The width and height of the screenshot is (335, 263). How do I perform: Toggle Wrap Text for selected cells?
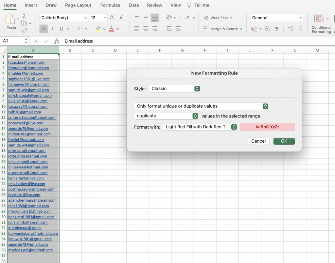pos(218,18)
